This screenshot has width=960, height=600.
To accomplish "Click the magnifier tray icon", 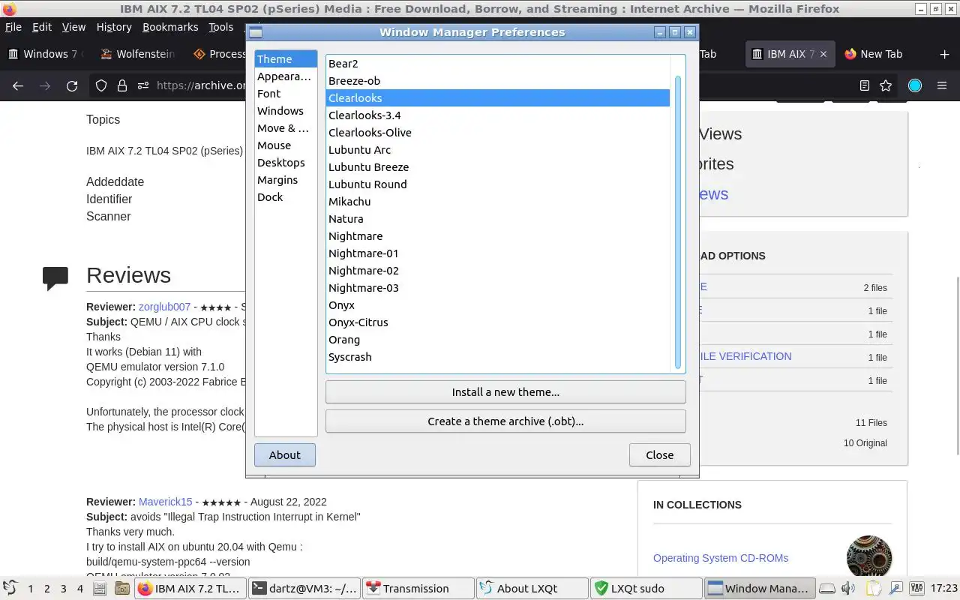I will (895, 589).
